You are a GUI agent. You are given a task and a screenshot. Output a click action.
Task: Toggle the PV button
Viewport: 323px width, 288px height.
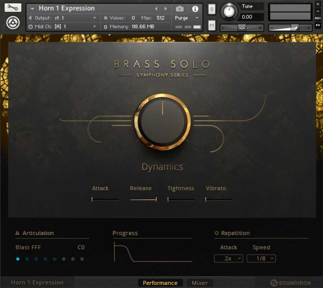(318, 25)
